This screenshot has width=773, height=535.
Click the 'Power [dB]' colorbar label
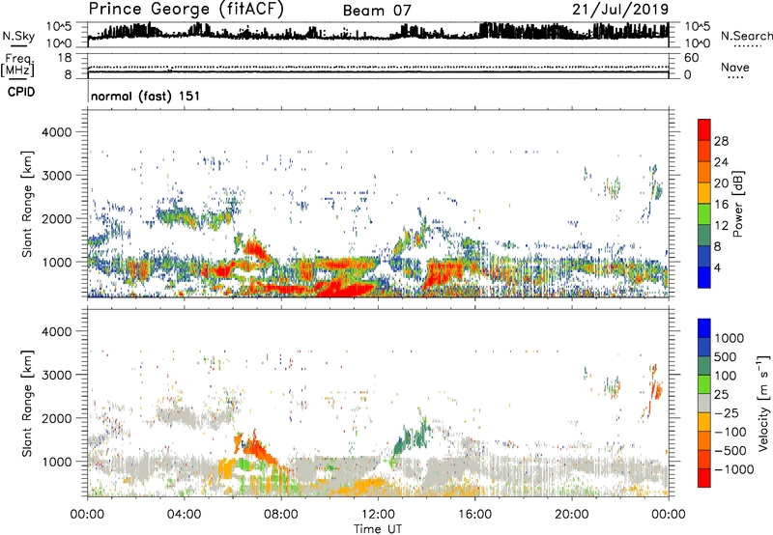coord(737,204)
